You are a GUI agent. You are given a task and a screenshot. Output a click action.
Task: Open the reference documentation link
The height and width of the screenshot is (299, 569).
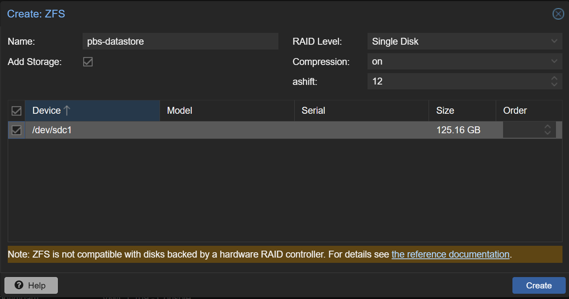click(450, 254)
